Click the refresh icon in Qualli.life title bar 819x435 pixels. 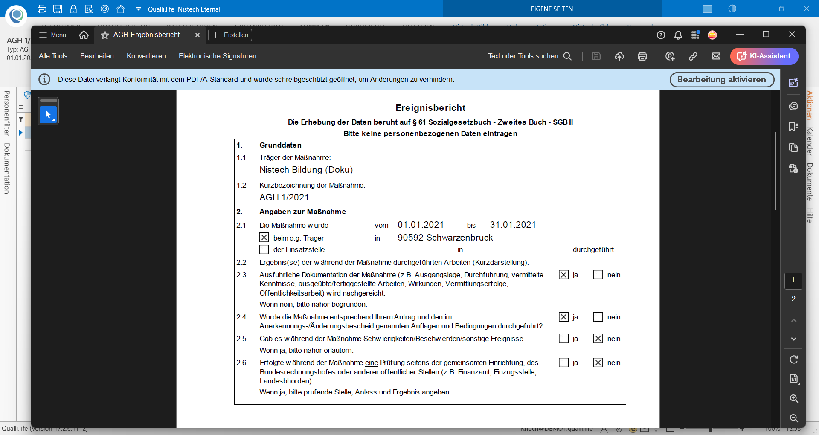point(105,9)
